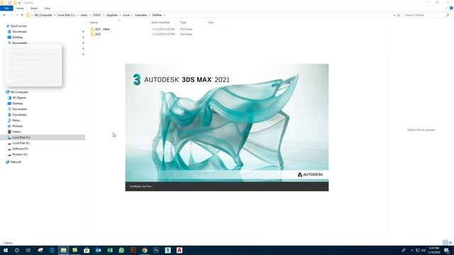Select the OLD folder

96,34
